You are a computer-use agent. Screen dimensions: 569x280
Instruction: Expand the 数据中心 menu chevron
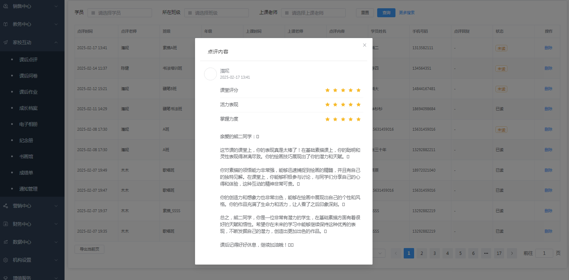click(56, 242)
